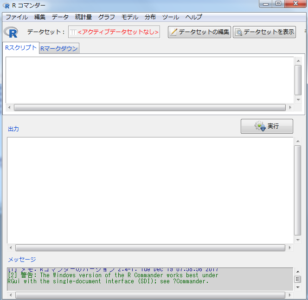Open the 統計量 menu

click(83, 17)
